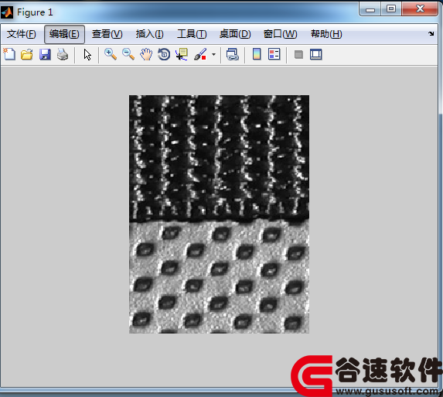Hide plot tools with gray square icon
Viewport: 443px width, 397px height.
coord(298,54)
